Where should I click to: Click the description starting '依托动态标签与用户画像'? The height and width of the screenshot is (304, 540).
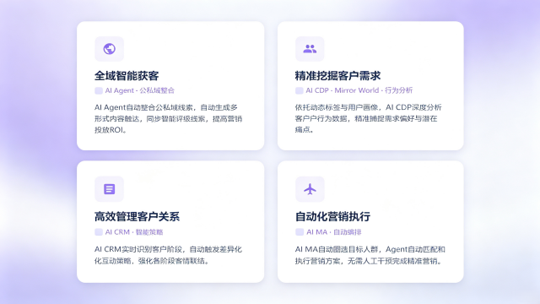(x=368, y=118)
